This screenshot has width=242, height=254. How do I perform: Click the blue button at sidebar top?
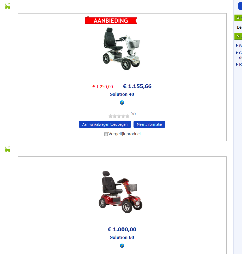coord(240,6)
